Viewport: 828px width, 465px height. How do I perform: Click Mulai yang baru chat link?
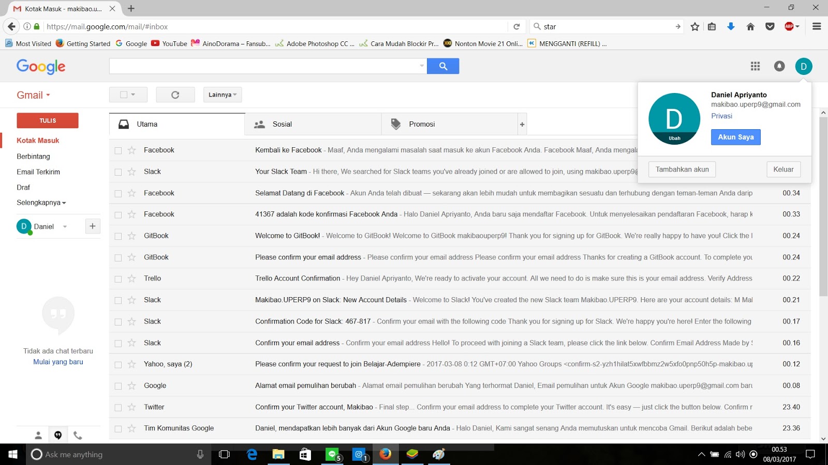(x=58, y=362)
